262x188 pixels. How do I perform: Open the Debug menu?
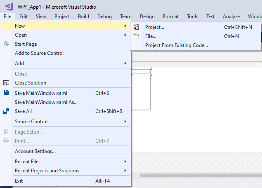104,16
